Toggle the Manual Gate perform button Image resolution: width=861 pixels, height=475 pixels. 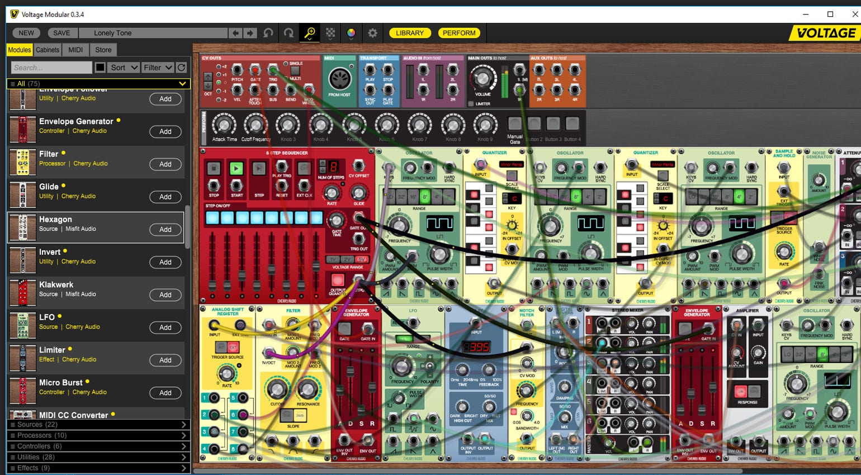(514, 123)
